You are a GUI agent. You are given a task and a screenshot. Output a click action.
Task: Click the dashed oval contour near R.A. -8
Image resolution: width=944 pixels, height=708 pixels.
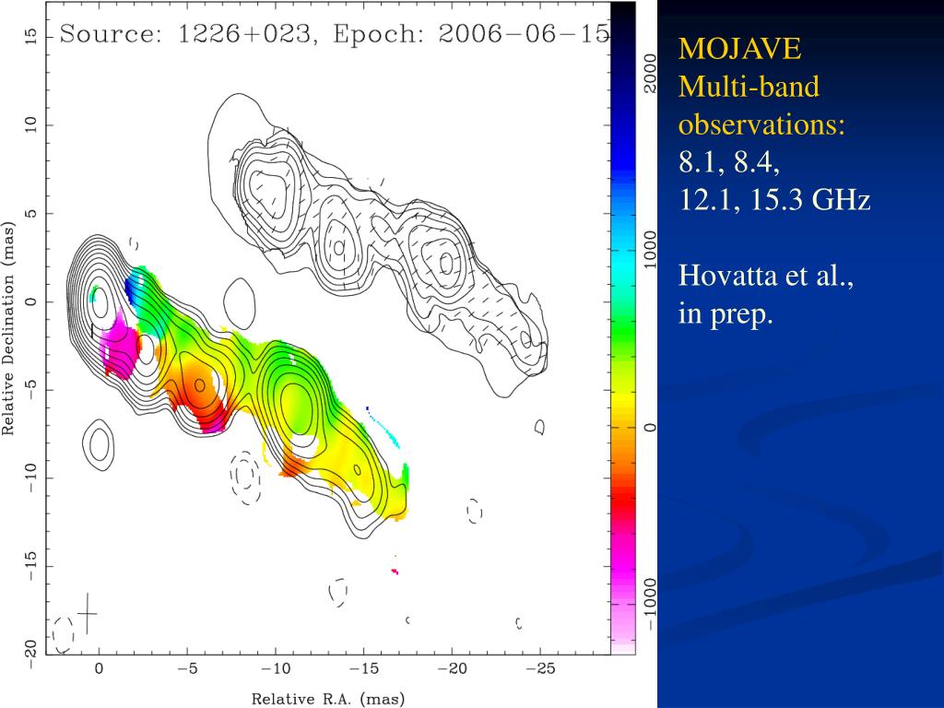[x=244, y=478]
